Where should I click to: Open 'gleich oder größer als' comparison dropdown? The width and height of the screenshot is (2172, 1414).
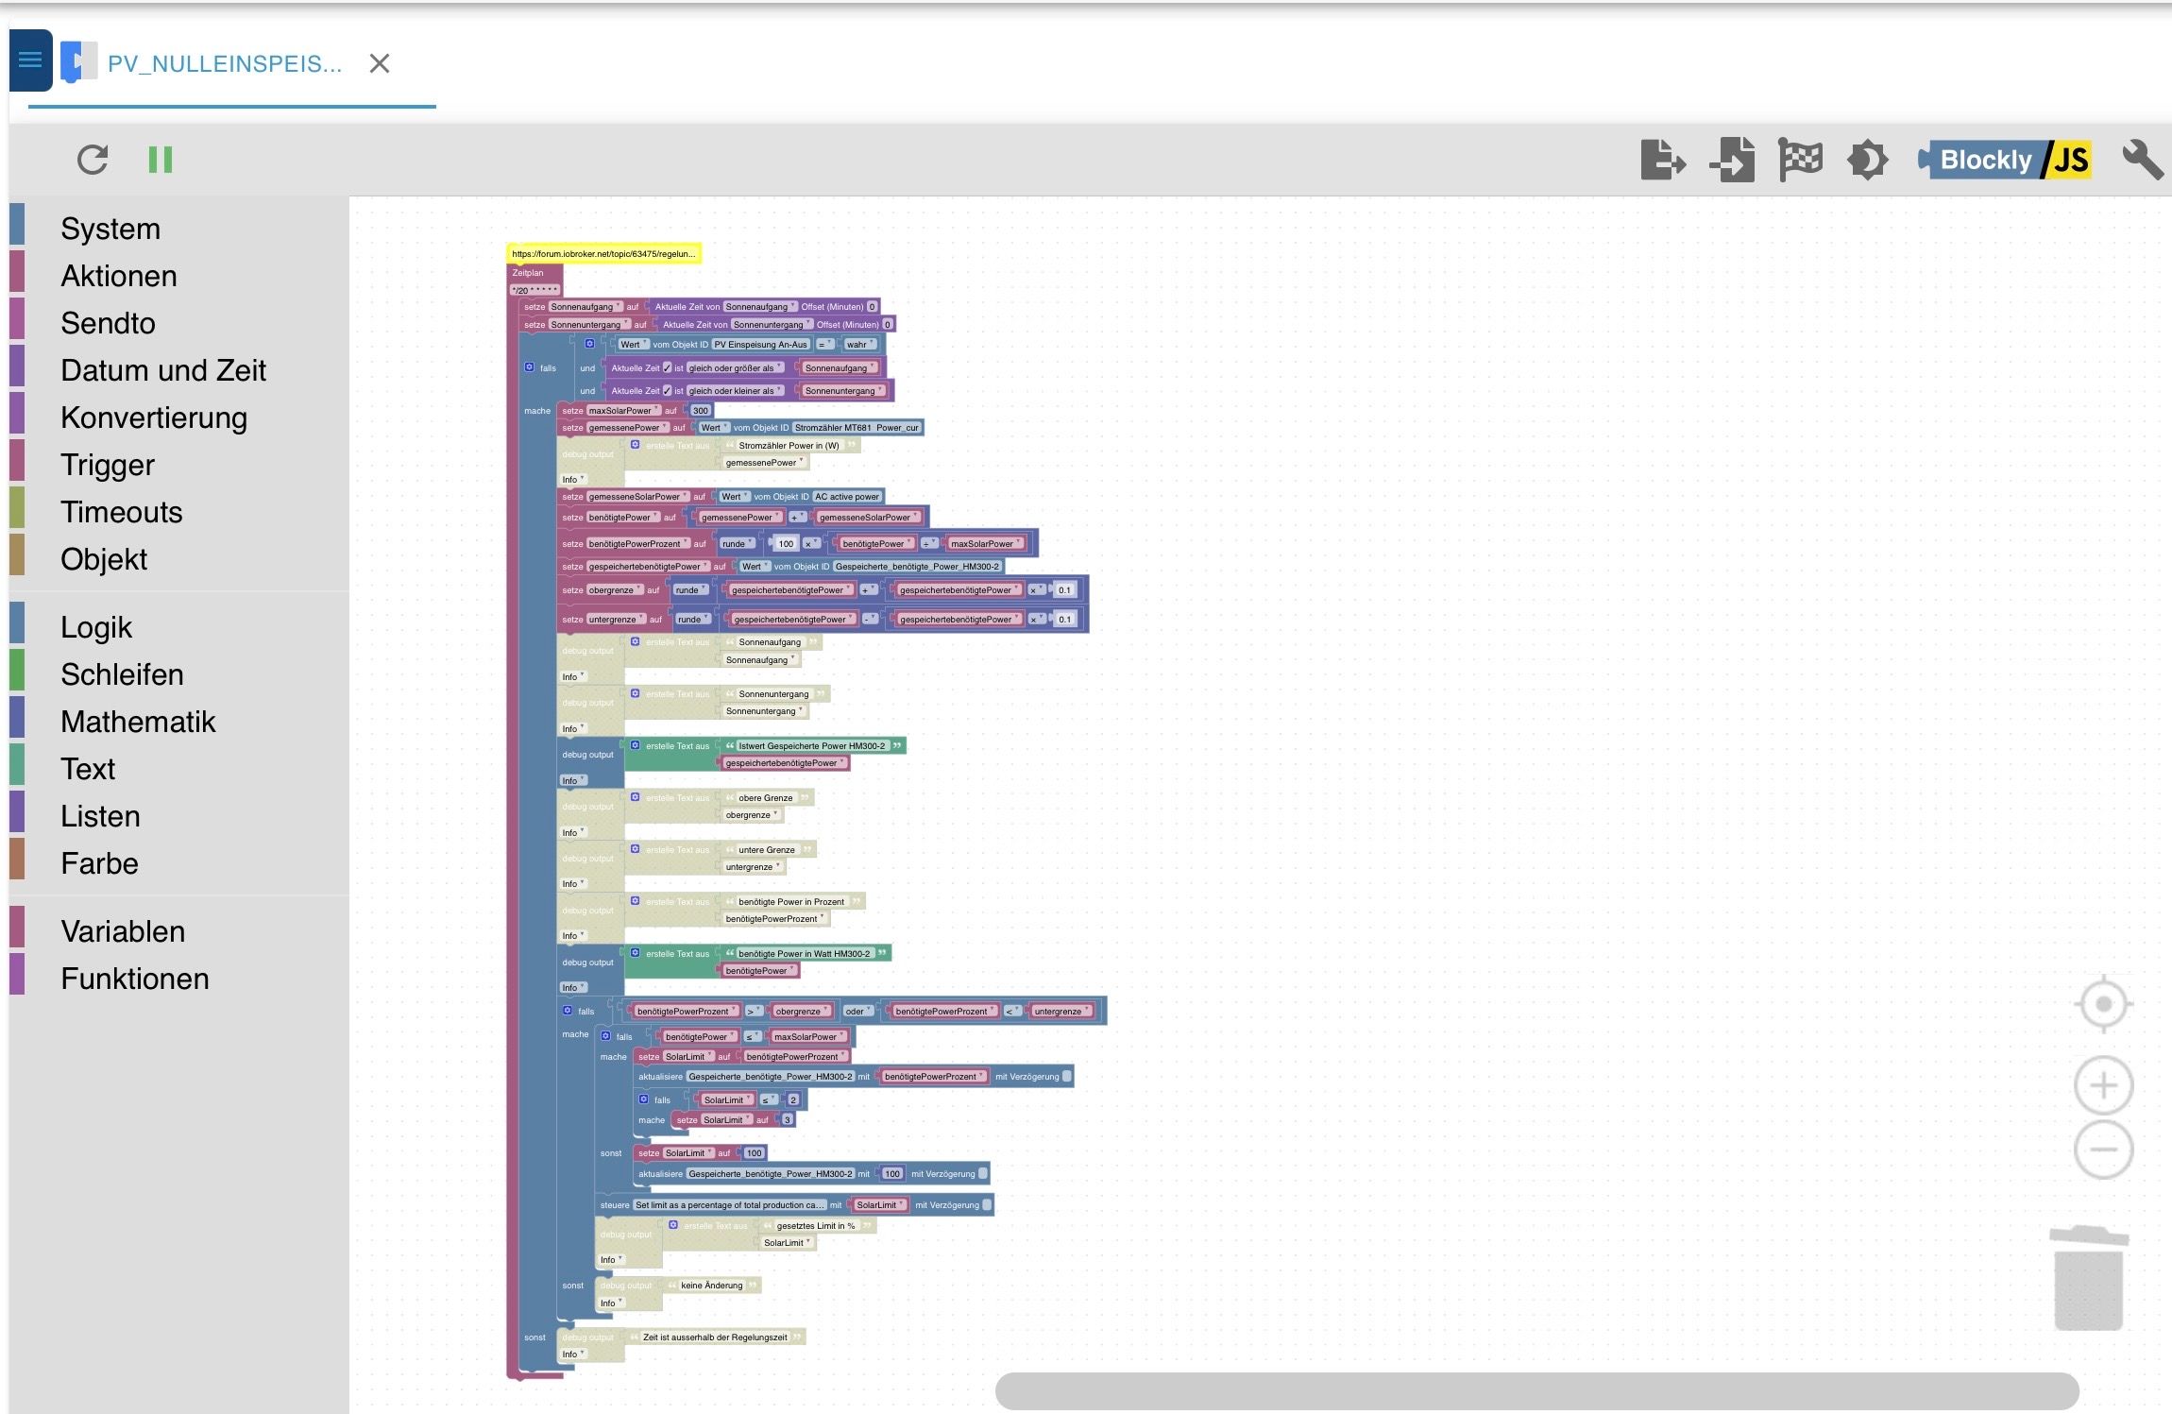pyautogui.click(x=736, y=368)
